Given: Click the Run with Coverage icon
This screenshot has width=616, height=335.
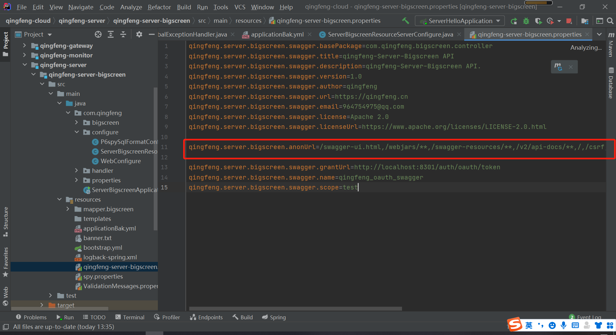Looking at the screenshot, I should click(538, 21).
